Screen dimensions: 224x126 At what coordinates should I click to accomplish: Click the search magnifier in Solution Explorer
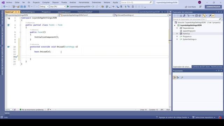220,19
